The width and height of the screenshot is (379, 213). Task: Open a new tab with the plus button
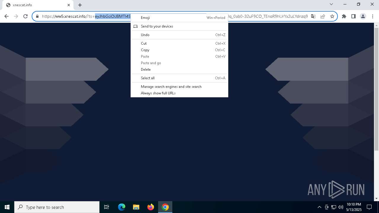point(80,5)
